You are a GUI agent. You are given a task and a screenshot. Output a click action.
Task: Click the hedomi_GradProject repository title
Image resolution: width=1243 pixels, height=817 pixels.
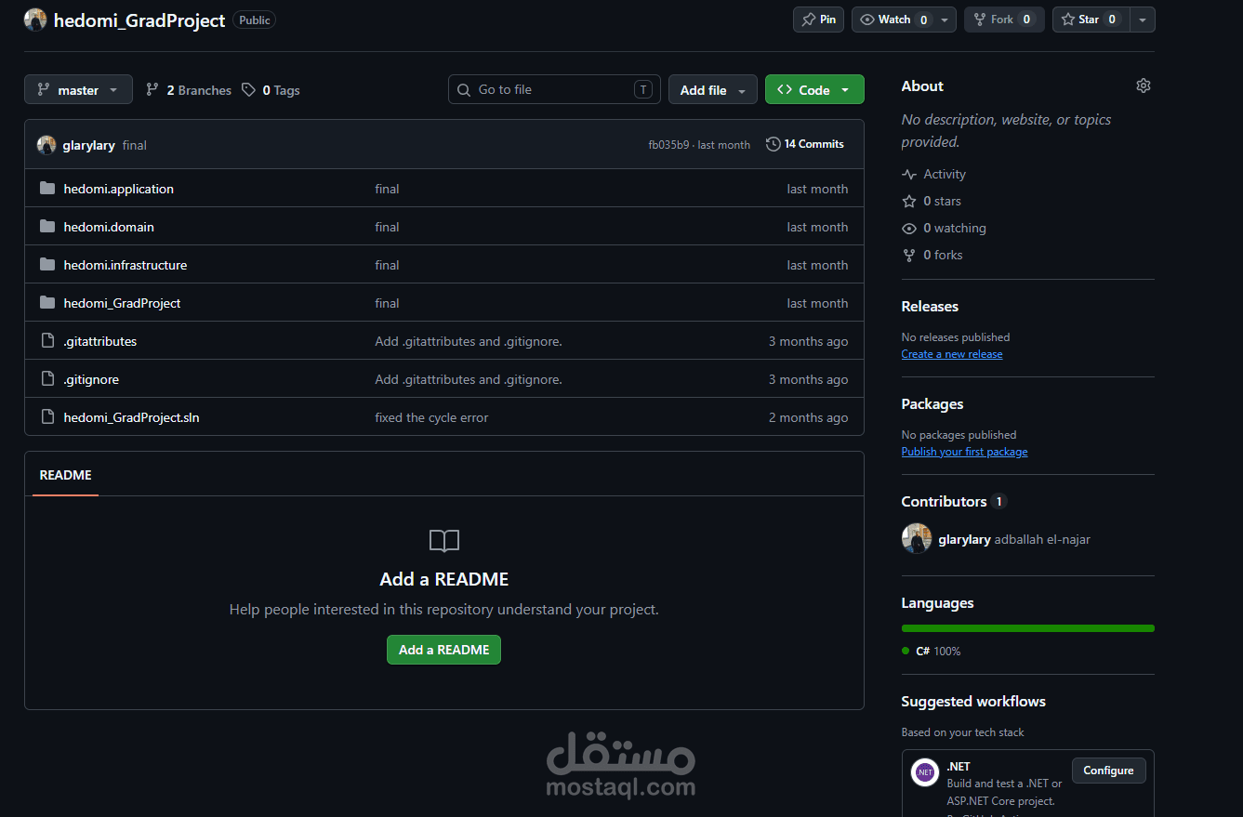tap(139, 20)
